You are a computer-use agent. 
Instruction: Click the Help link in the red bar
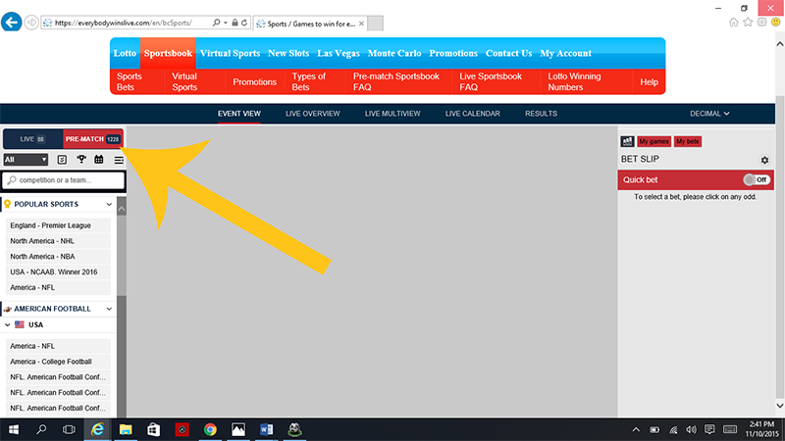click(649, 82)
